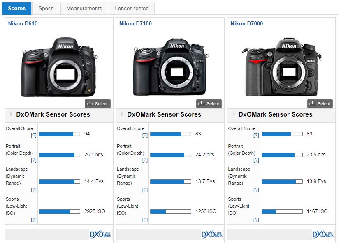Collapse DxOMark Sensor Scores arrow for D7000

(234, 114)
